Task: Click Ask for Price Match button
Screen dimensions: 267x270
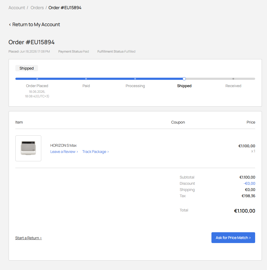Action: click(233, 238)
